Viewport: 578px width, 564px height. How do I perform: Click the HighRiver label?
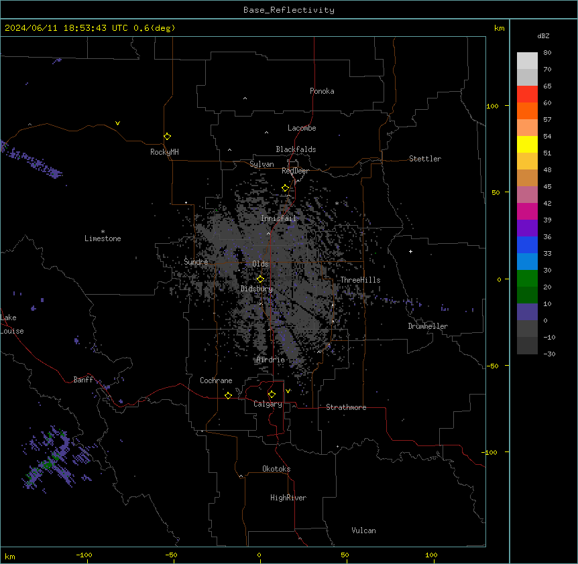point(288,498)
